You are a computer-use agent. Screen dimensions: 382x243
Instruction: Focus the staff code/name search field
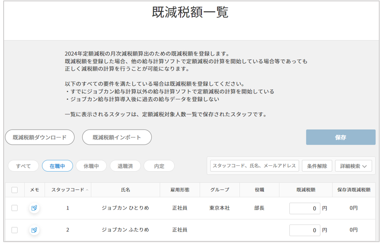[254, 166]
